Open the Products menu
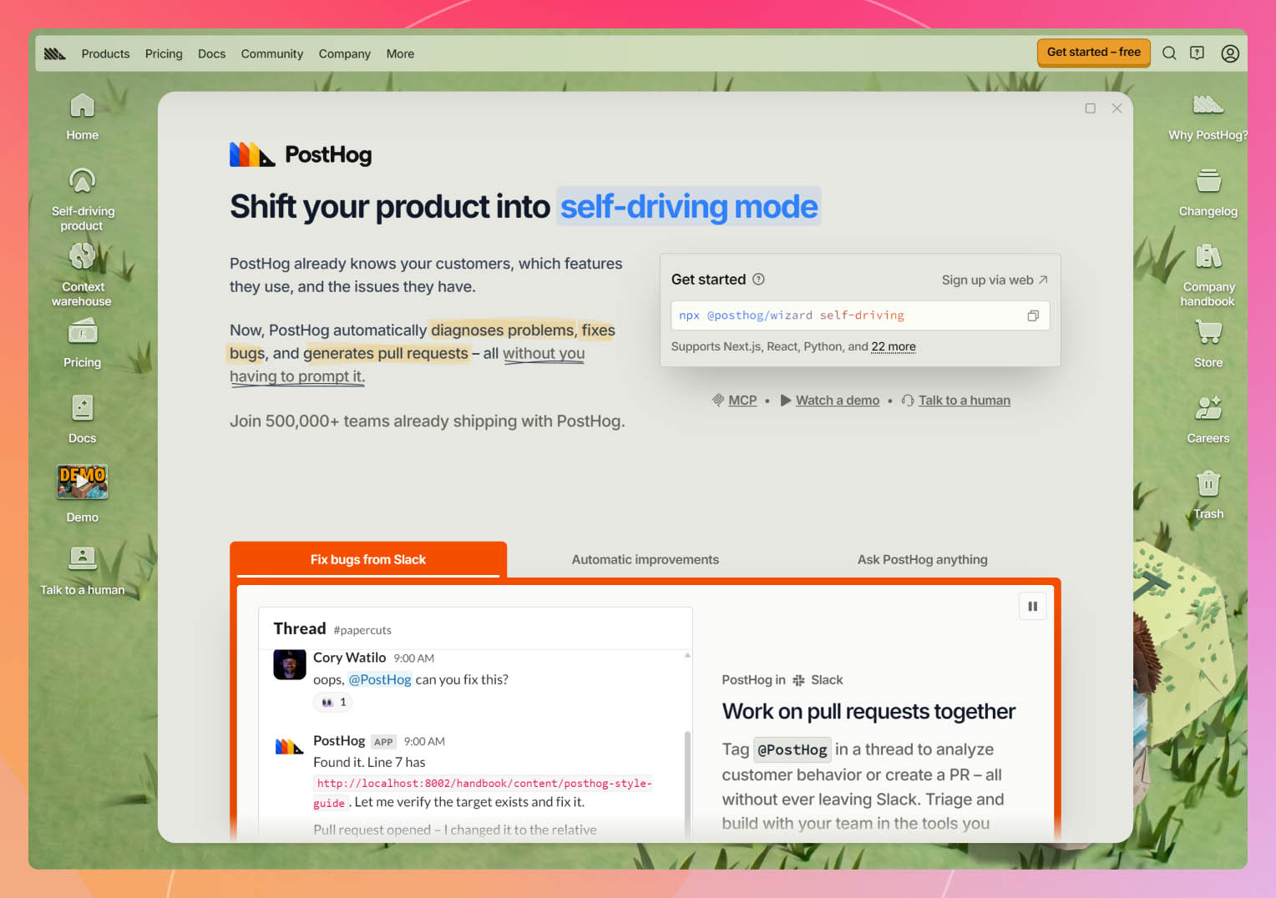The width and height of the screenshot is (1276, 898). 105,53
